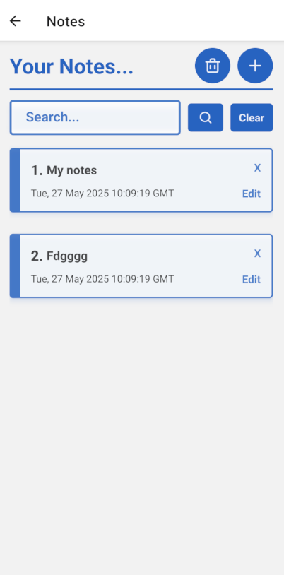Add a new note with plus icon
The image size is (284, 575).
tap(255, 66)
